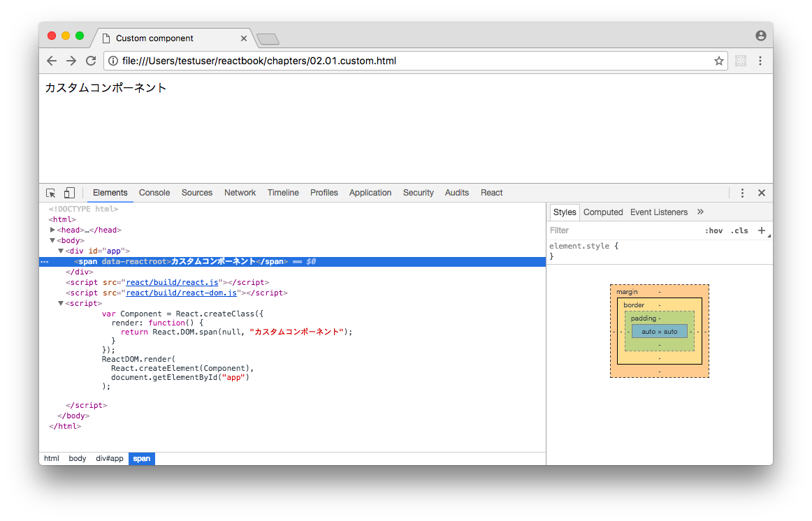The height and width of the screenshot is (521, 812).
Task: Select the html breadcrumb
Action: [51, 458]
